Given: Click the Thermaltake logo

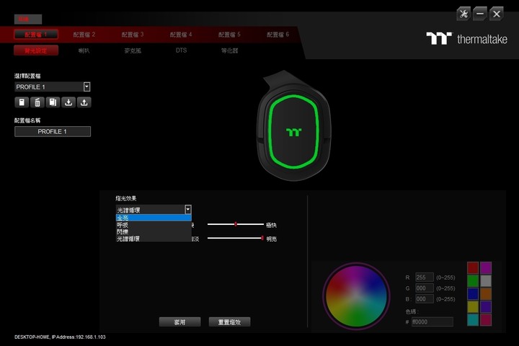Looking at the screenshot, I should tap(466, 39).
